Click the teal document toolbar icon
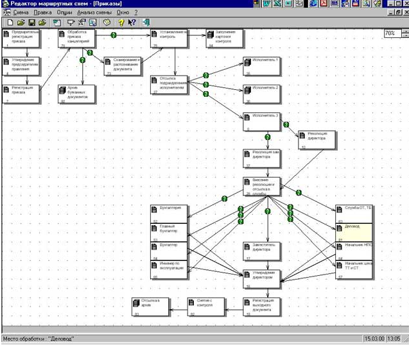The width and height of the screenshot is (409, 345). point(57,22)
